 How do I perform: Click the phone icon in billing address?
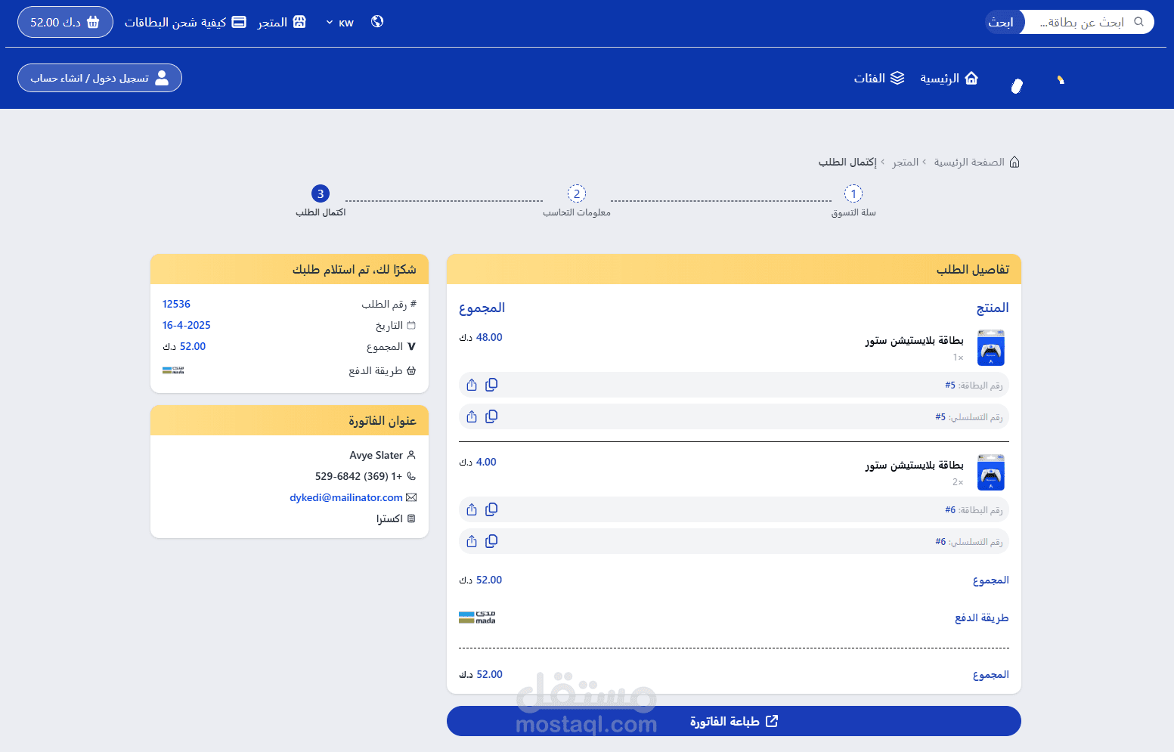(x=411, y=476)
